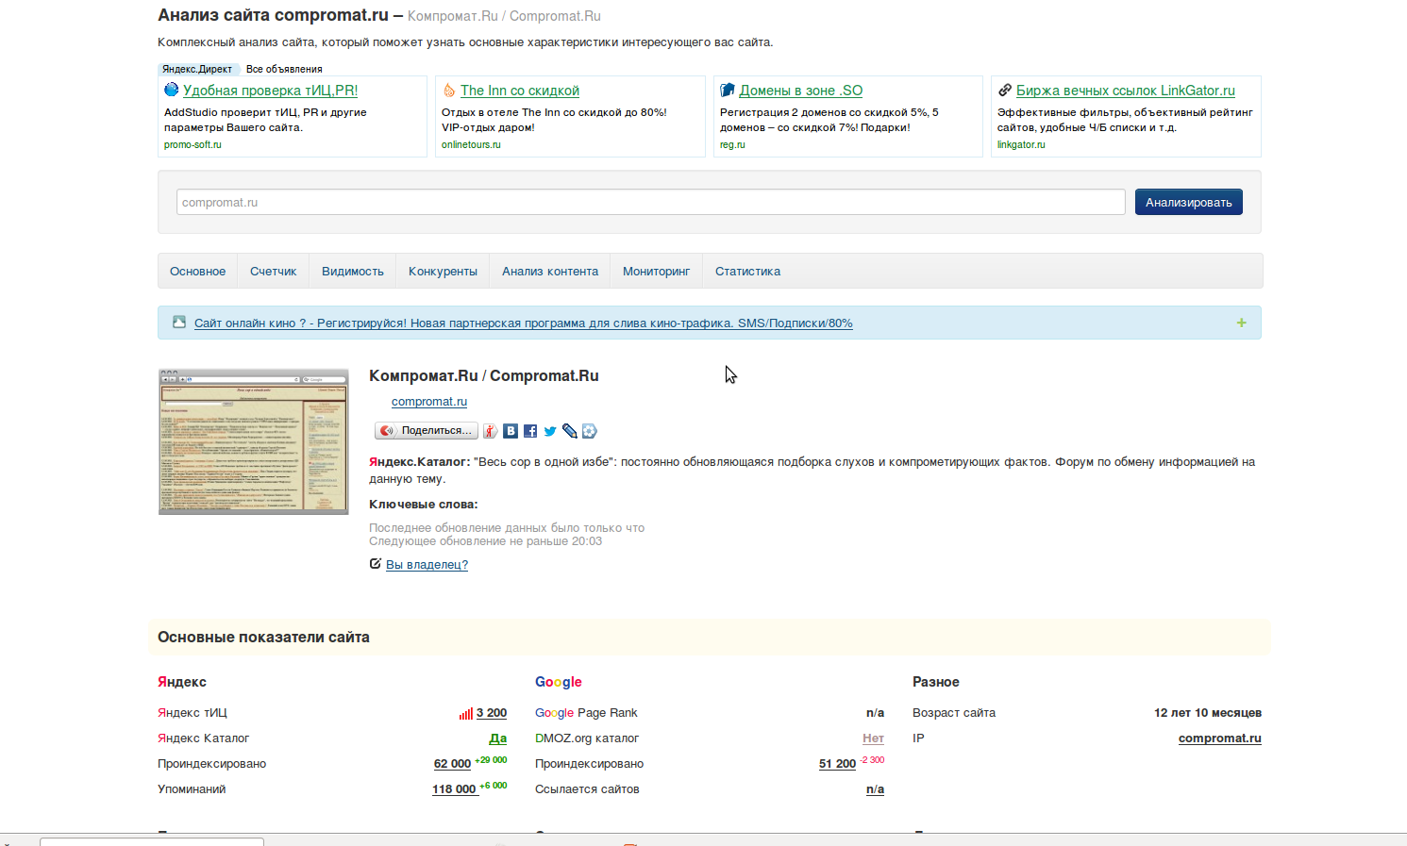Click IP value compromat.ru
The height and width of the screenshot is (846, 1407).
(1219, 738)
